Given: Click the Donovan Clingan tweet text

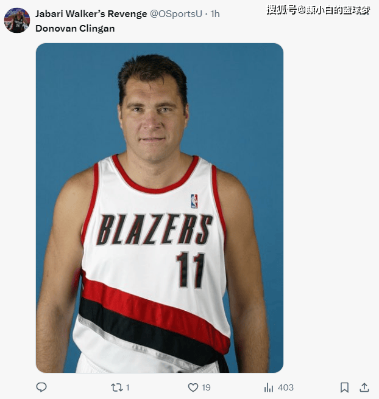Looking at the screenshot, I should (x=75, y=29).
